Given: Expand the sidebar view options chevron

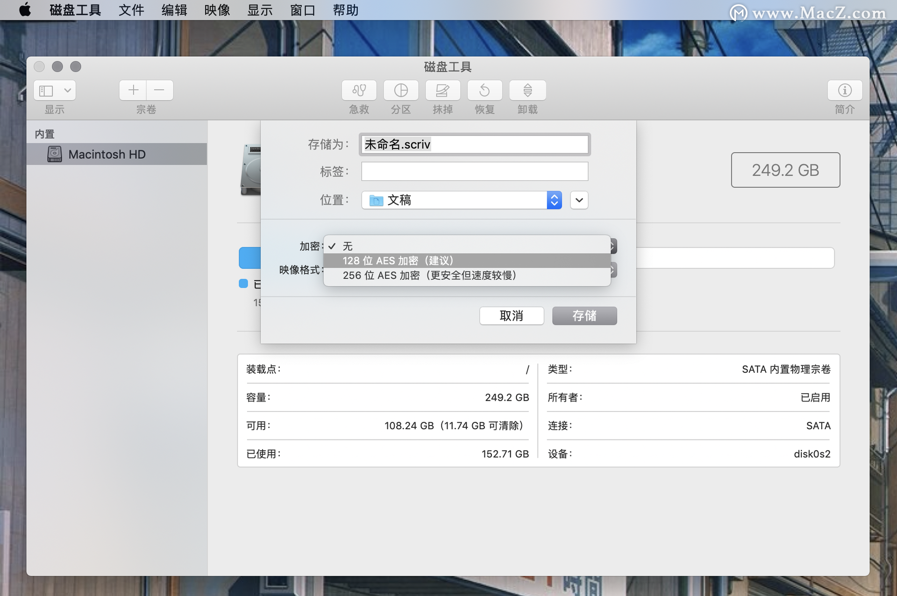Looking at the screenshot, I should pyautogui.click(x=68, y=90).
